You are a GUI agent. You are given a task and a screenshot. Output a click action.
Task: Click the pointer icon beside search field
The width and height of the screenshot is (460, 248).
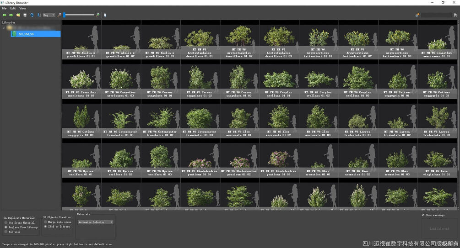click(x=455, y=15)
